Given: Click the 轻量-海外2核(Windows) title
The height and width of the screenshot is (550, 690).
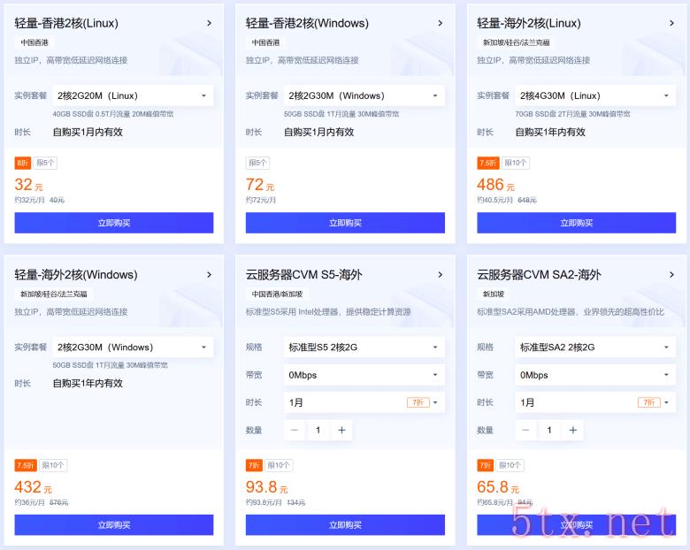Looking at the screenshot, I should click(76, 275).
